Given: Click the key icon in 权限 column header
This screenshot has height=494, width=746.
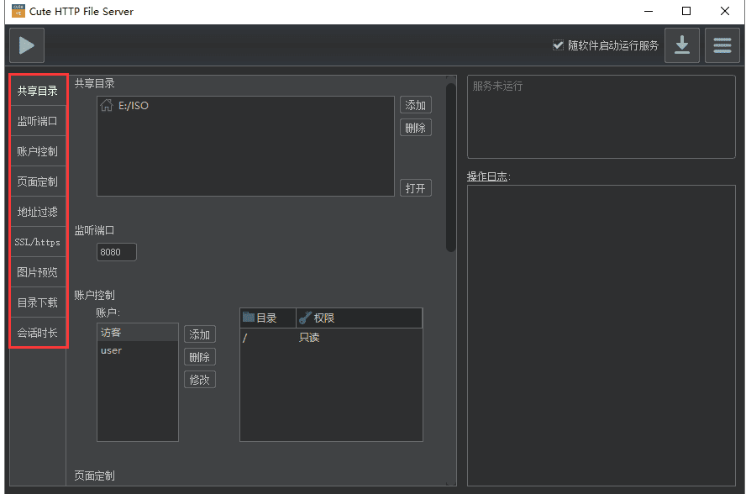Looking at the screenshot, I should click(x=305, y=318).
